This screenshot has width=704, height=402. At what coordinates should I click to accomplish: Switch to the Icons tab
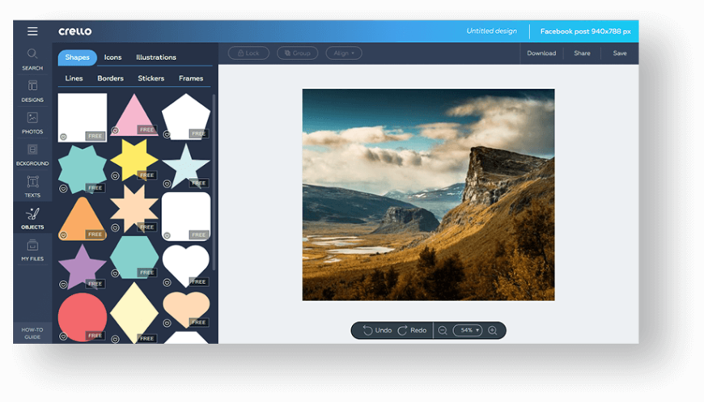coord(112,57)
